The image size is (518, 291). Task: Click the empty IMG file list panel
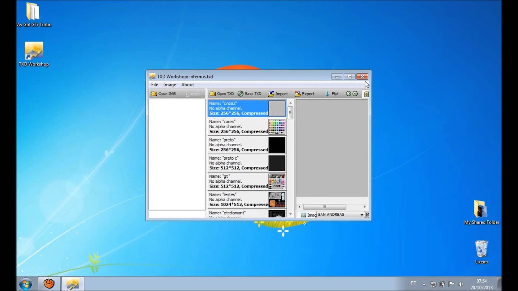(x=177, y=154)
